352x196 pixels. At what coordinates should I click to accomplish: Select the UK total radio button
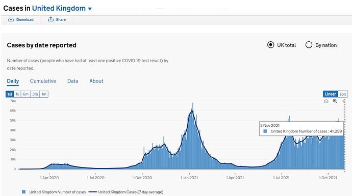click(x=270, y=45)
